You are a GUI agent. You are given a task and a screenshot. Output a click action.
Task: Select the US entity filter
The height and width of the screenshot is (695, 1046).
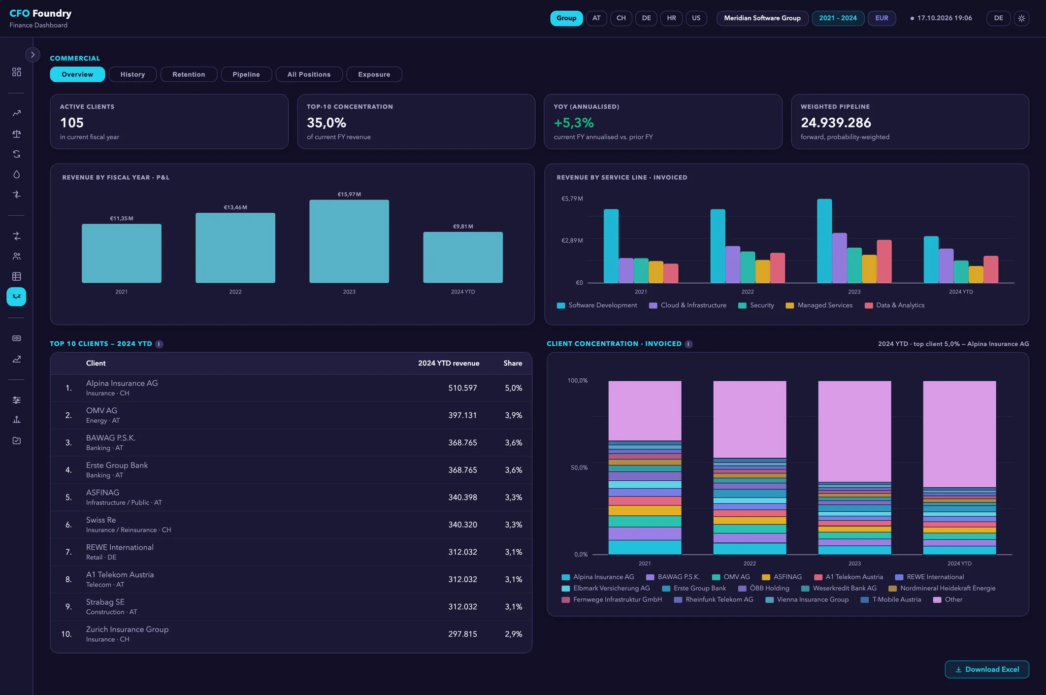tap(696, 18)
